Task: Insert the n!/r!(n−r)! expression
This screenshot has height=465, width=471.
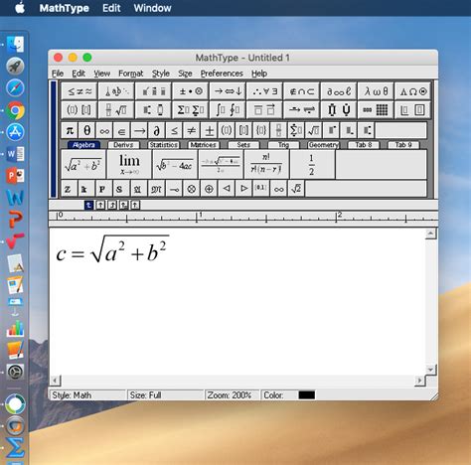Action: click(x=266, y=164)
